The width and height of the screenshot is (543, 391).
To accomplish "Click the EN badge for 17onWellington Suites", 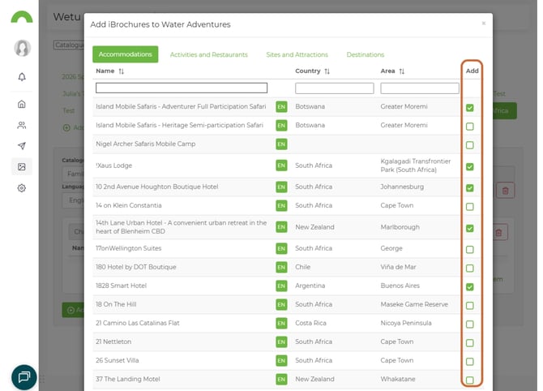I will pos(281,248).
